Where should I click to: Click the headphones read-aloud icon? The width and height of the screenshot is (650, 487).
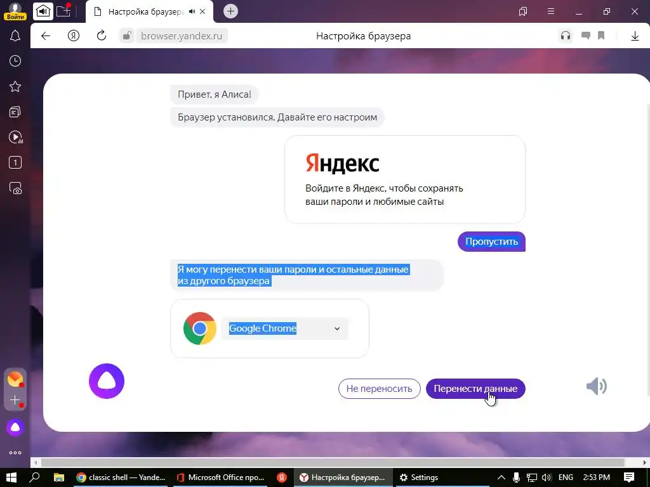(566, 36)
